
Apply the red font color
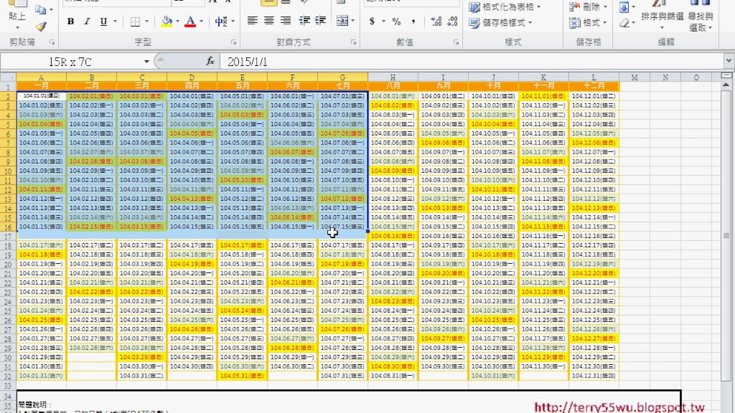coord(191,22)
